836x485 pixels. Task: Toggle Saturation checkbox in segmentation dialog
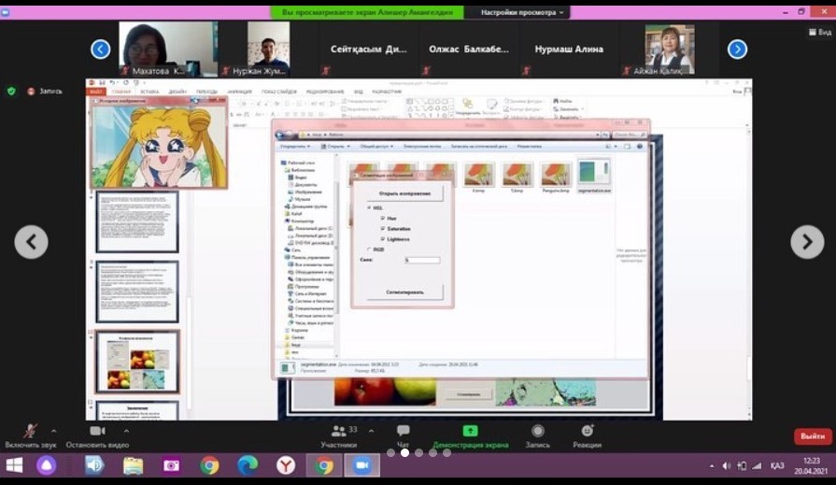[x=383, y=228]
